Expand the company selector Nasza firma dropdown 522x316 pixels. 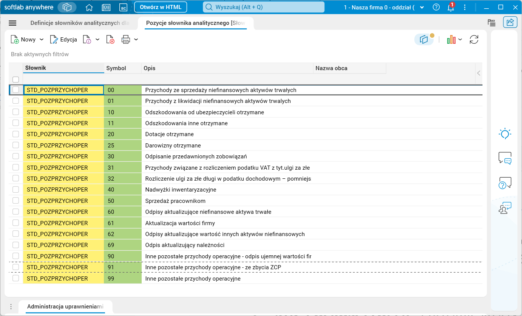click(x=422, y=7)
